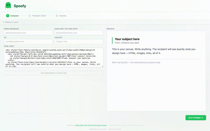210x131 pixels.
Task: Click the Drop attachments area
Action: point(54,73)
